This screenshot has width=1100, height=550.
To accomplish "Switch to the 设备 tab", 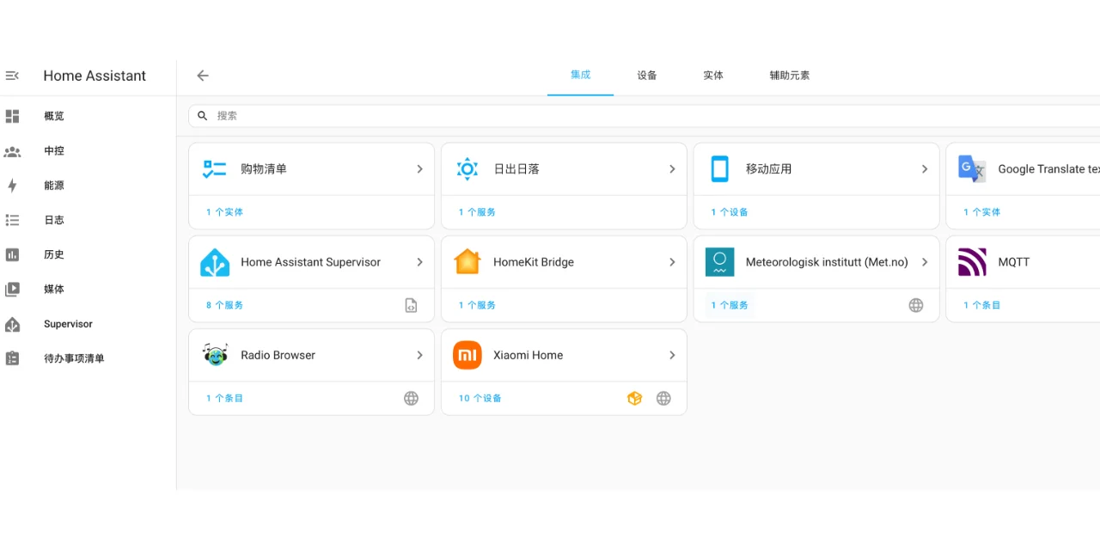I will tap(646, 76).
